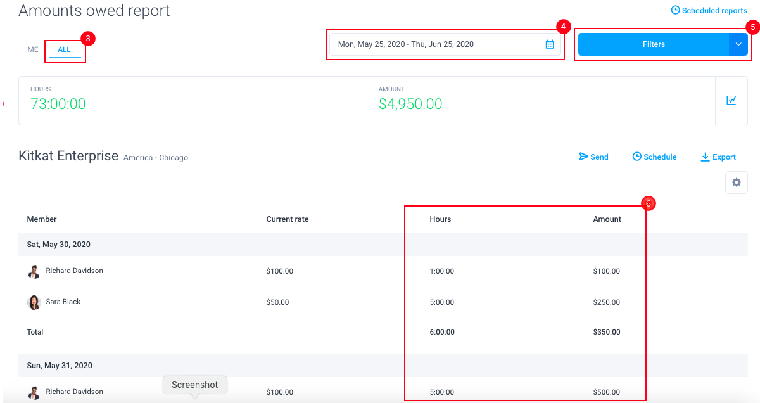This screenshot has height=403, width=760.
Task: Expand filter options for the report
Action: coord(654,44)
